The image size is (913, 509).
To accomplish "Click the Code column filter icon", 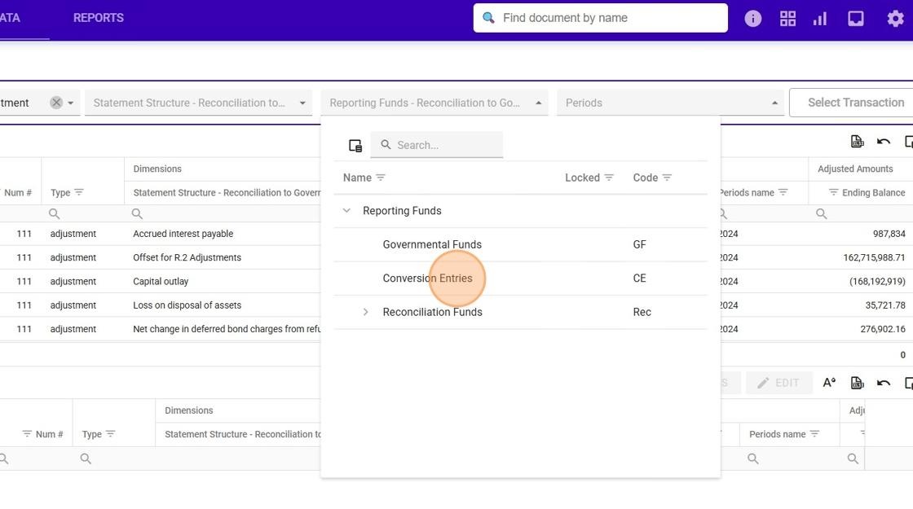I will pyautogui.click(x=667, y=178).
